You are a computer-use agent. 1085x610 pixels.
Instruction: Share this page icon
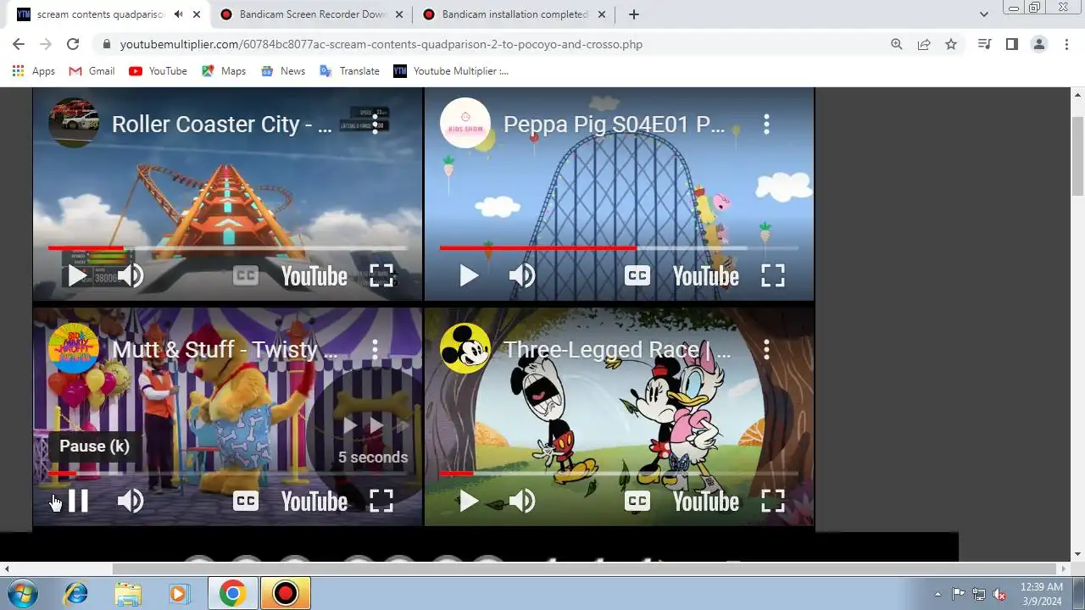coord(924,44)
